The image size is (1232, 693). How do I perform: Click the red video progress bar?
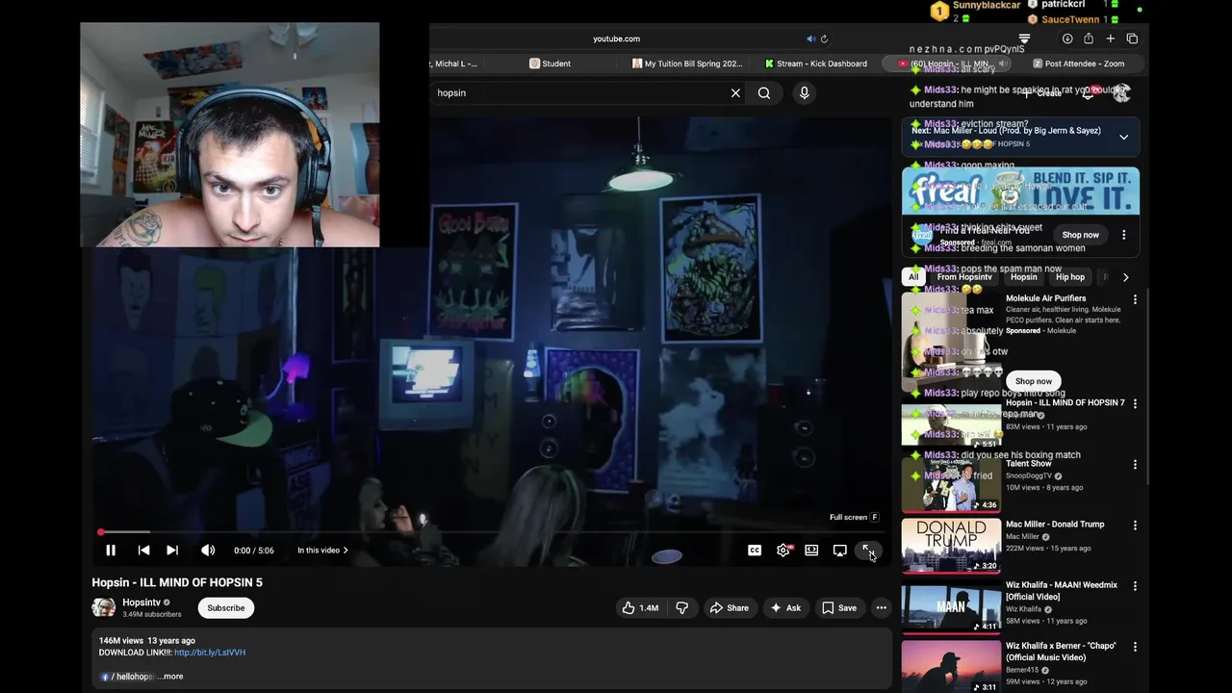tap(491, 531)
